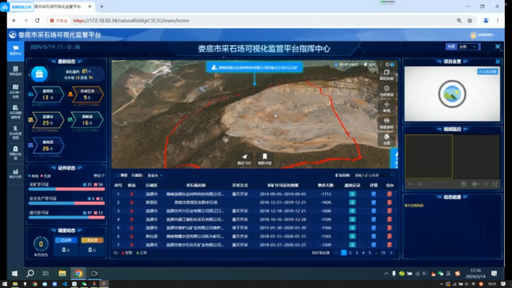Screen dimensions: 512x288
Task: Click the red 交办 icon in row 1
Action: [390, 194]
